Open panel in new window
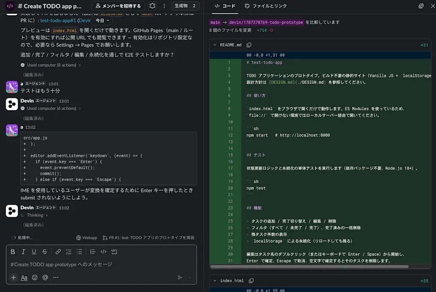 click(421, 6)
